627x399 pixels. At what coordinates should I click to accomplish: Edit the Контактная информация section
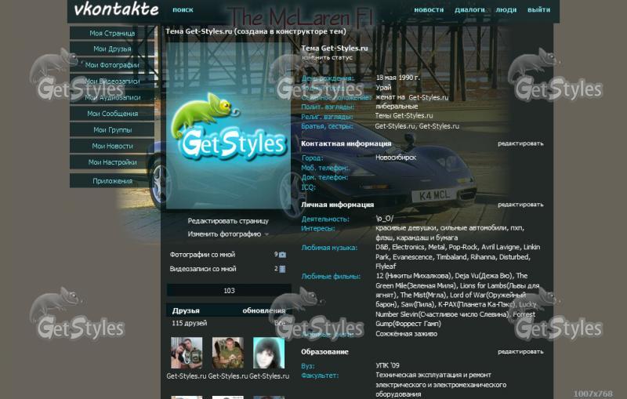[x=520, y=143]
